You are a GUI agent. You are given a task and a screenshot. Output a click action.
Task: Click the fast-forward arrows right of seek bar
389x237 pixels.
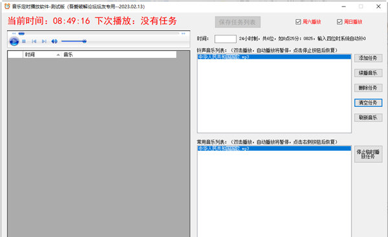coord(183,33)
